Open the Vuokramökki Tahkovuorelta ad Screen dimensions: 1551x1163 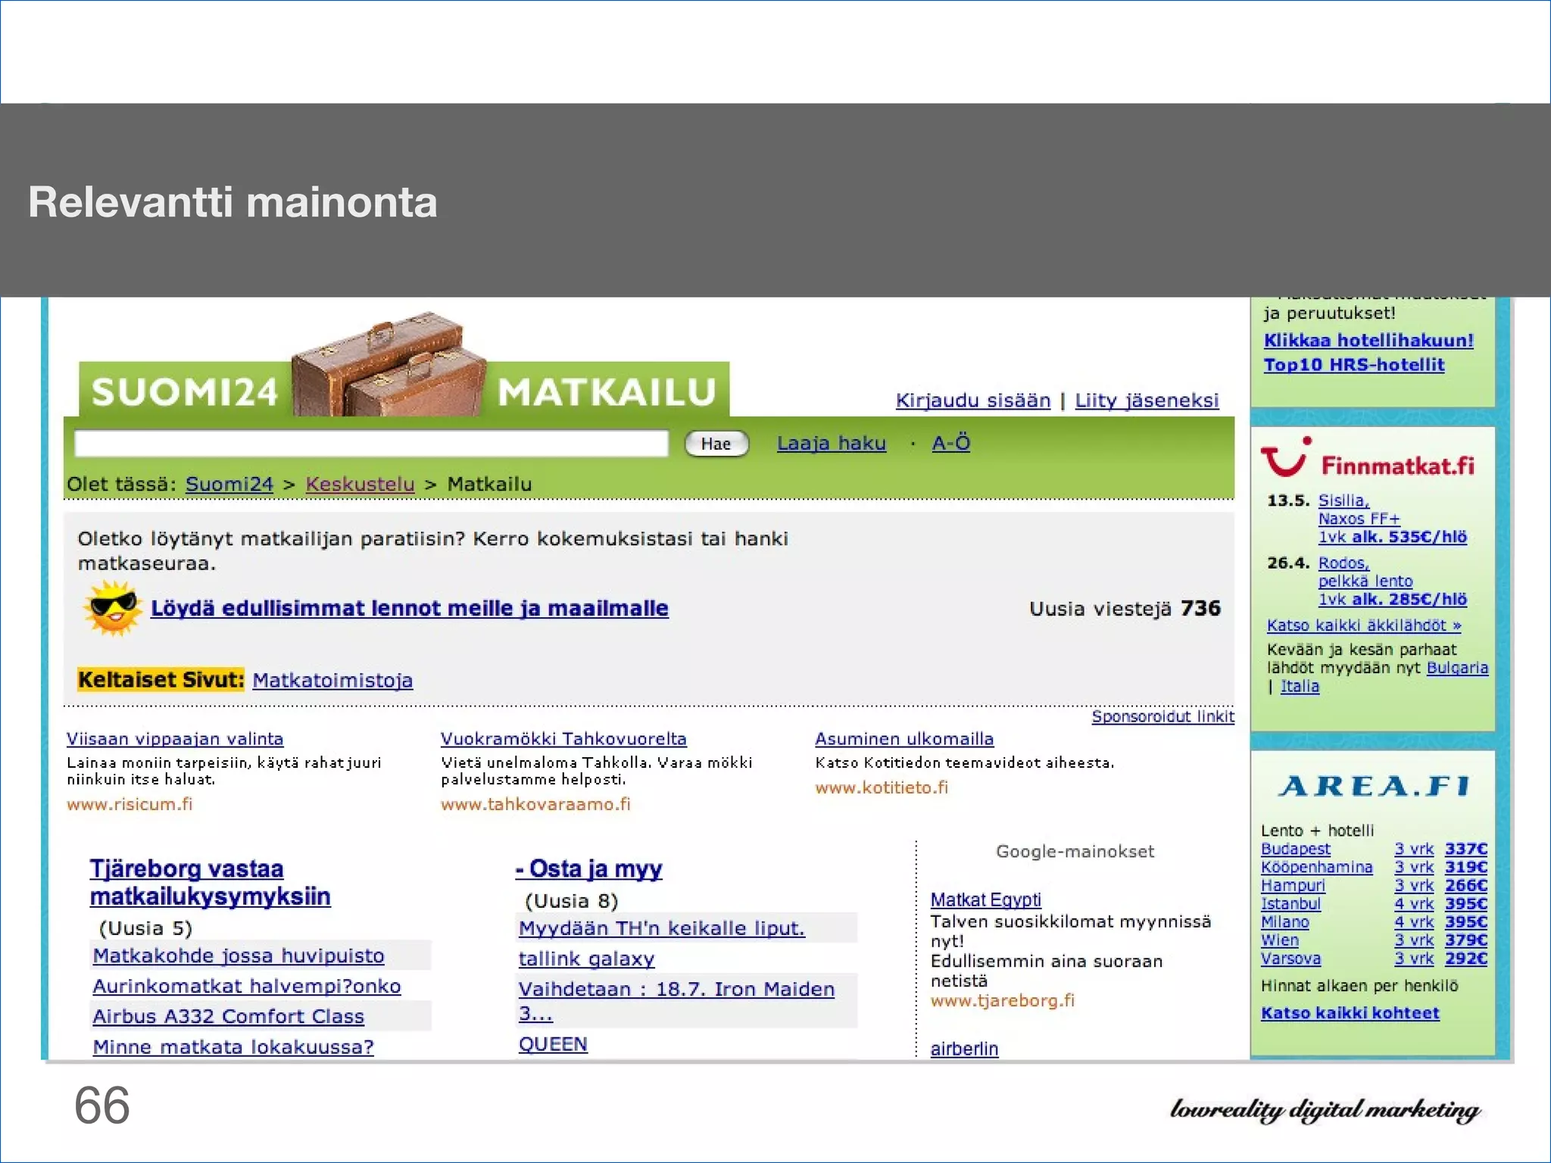pos(563,739)
